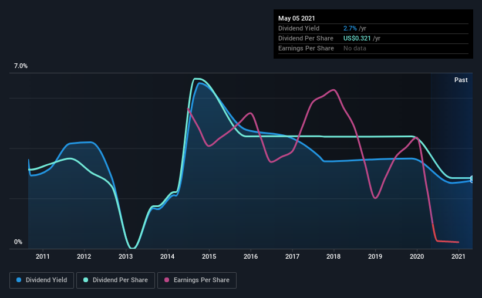
Task: Click the data point marker at chart's right edge
Action: pos(472,180)
